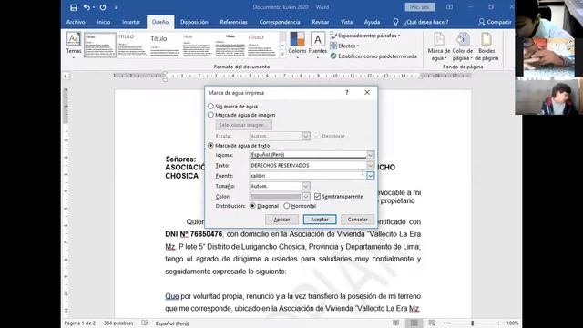Click the Aplicar button
The height and width of the screenshot is (328, 583).
point(281,220)
